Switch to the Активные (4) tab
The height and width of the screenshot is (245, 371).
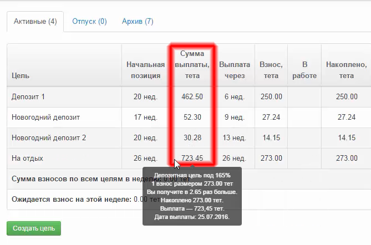point(34,22)
